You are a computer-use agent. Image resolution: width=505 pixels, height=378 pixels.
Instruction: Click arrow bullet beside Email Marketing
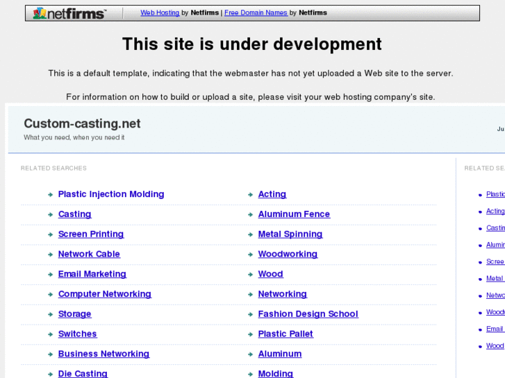[x=51, y=275]
